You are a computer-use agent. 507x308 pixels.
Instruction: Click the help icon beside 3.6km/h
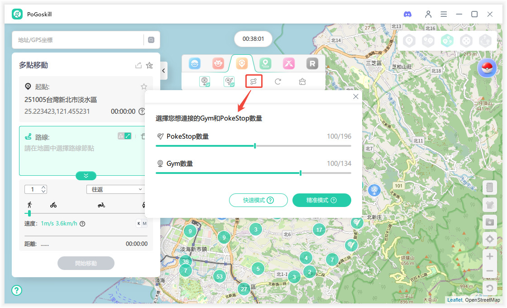click(x=82, y=224)
